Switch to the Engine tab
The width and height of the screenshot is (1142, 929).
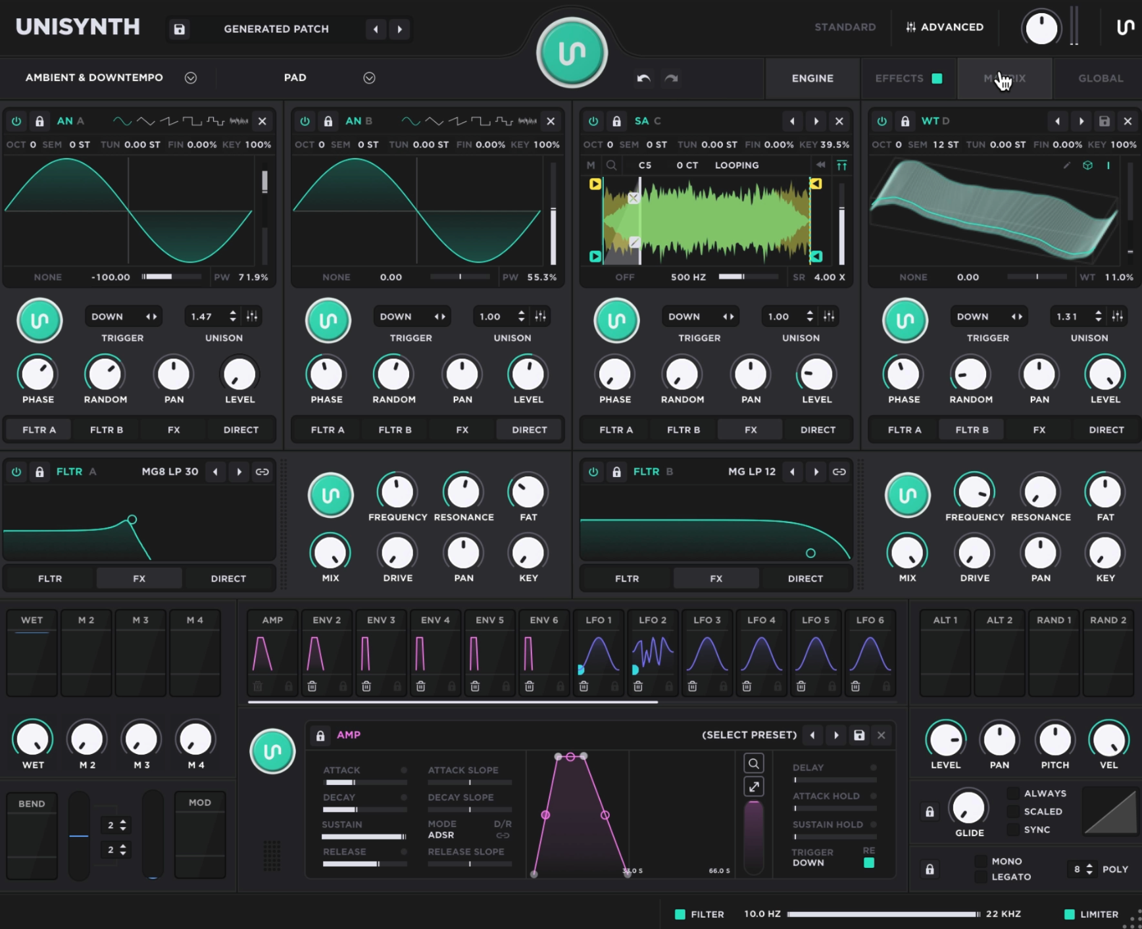click(x=812, y=78)
